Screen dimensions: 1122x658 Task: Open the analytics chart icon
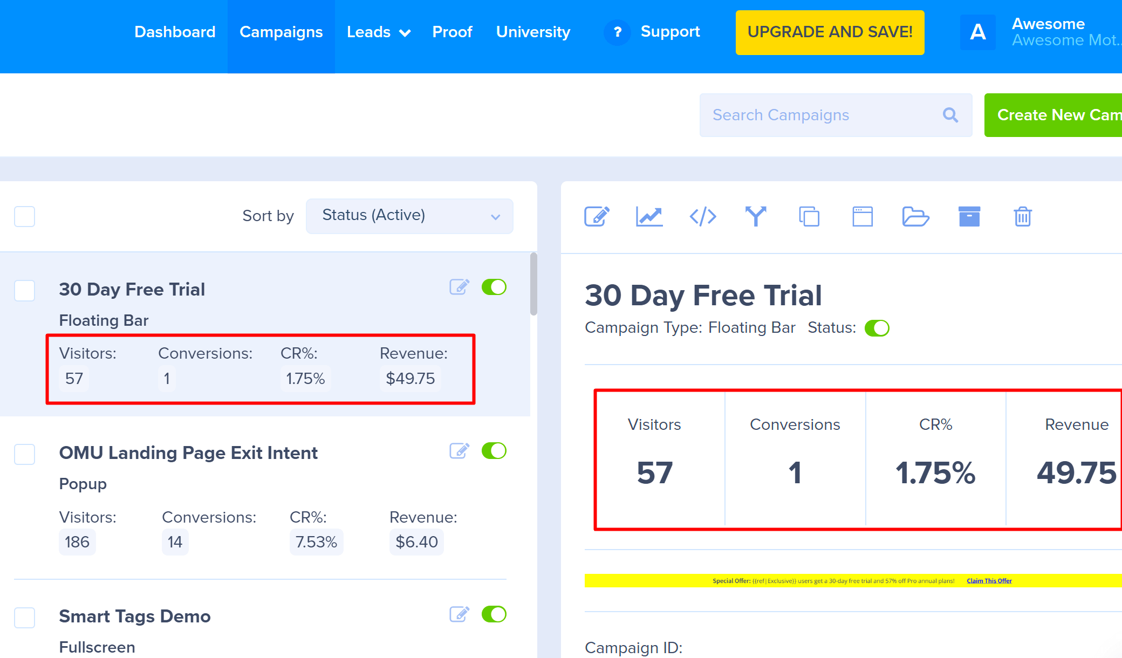click(x=649, y=217)
